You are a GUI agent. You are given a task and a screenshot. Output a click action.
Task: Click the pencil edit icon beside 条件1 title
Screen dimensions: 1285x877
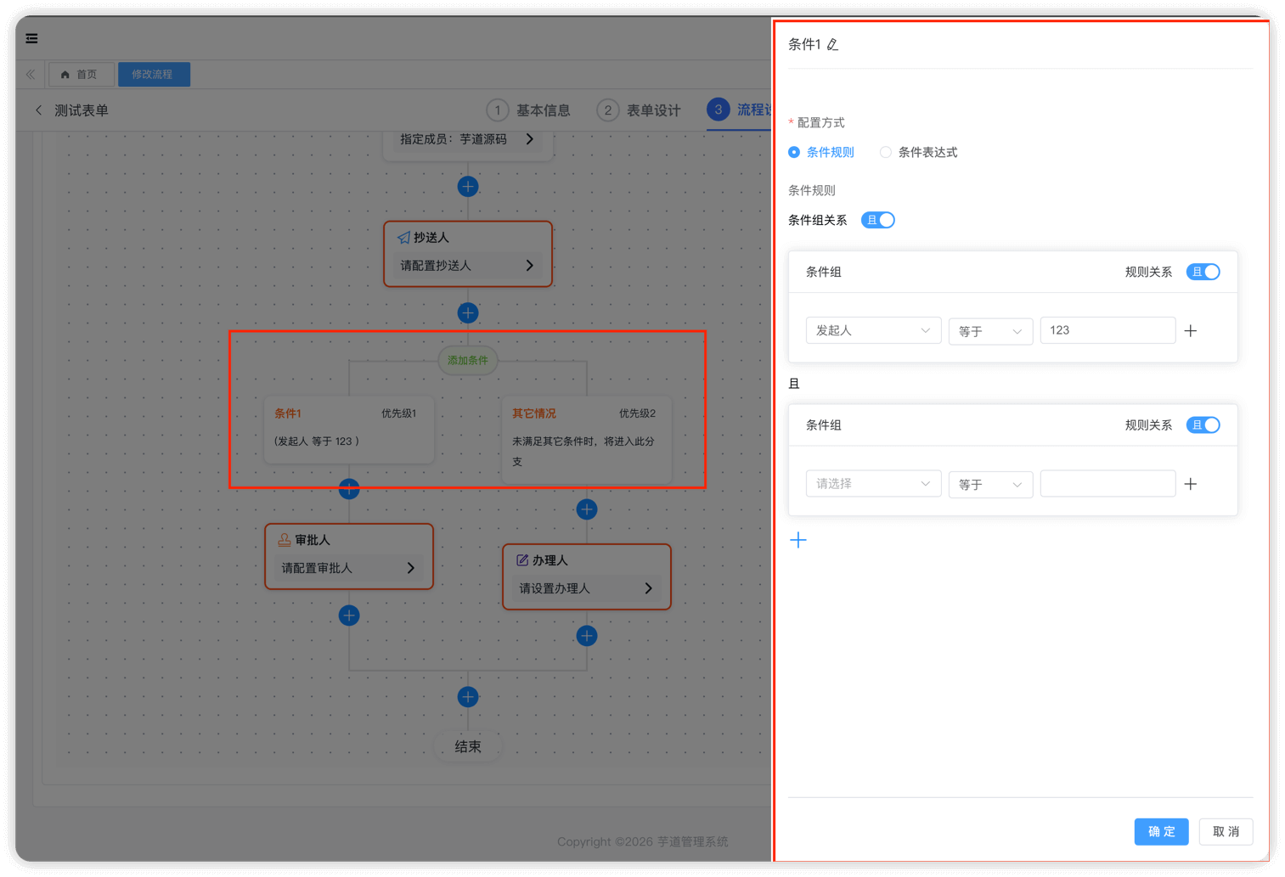(x=833, y=45)
